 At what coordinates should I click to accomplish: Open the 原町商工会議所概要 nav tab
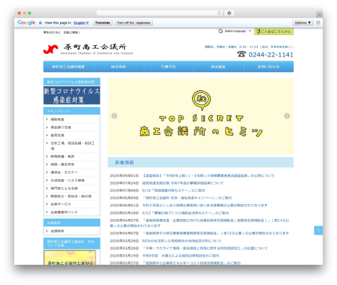point(68,67)
